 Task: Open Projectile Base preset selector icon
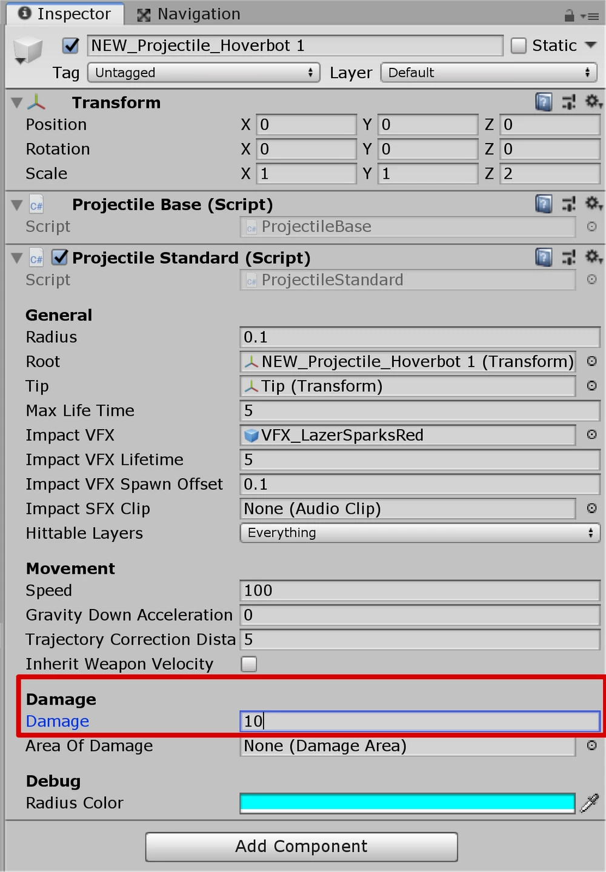pos(568,204)
